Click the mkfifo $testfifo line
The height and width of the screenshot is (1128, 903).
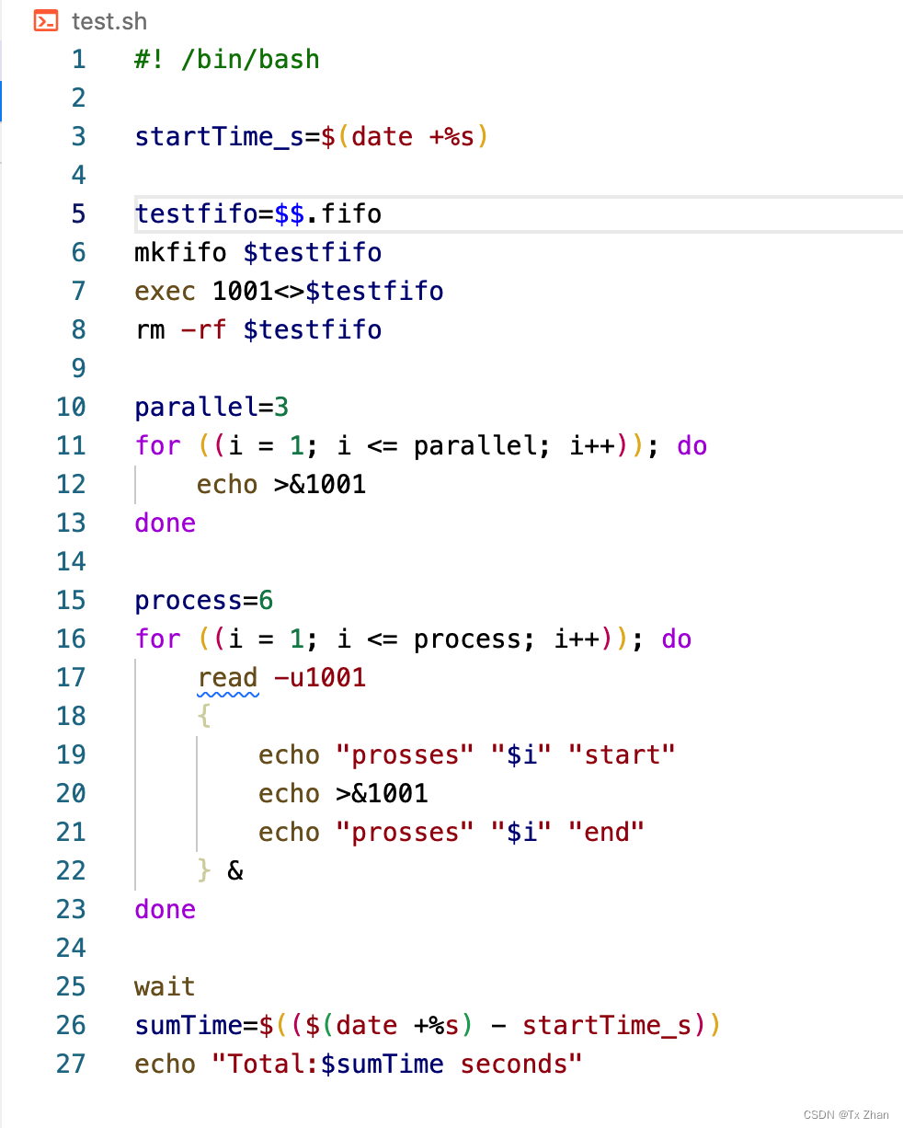(x=257, y=252)
